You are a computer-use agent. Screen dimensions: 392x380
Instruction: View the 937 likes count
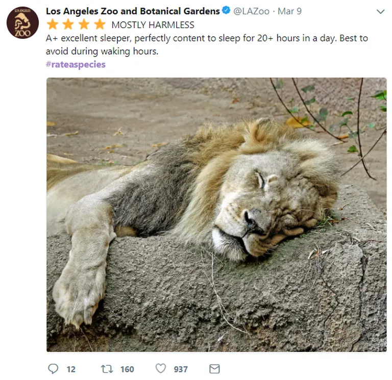(181, 369)
